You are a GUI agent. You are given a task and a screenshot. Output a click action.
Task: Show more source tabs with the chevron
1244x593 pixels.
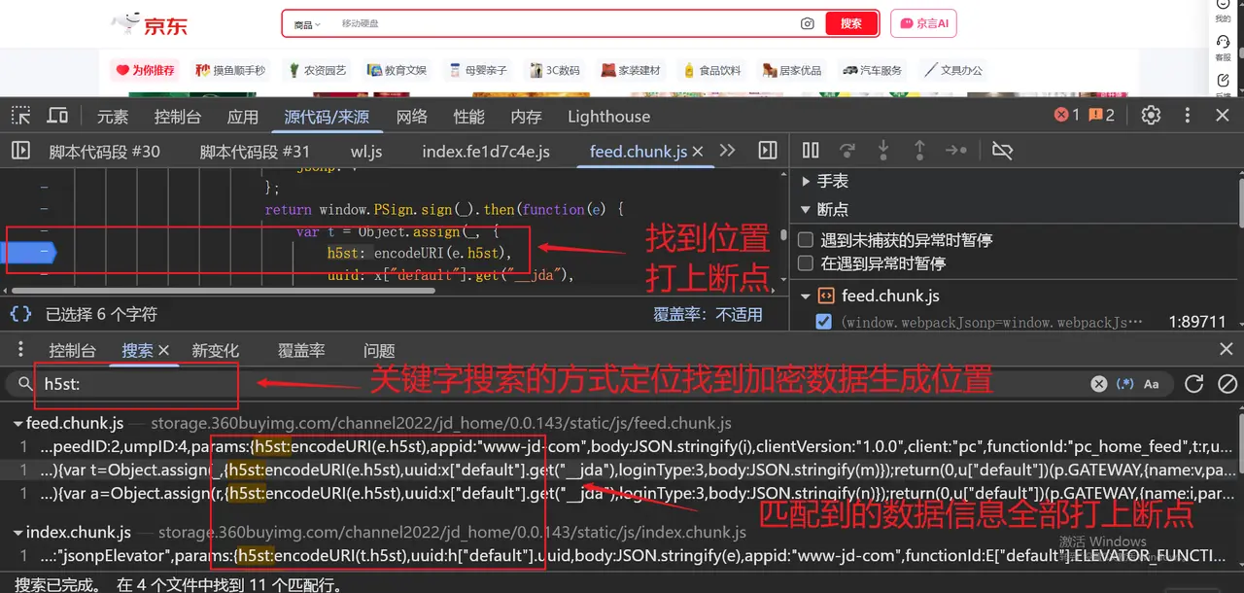tap(727, 151)
